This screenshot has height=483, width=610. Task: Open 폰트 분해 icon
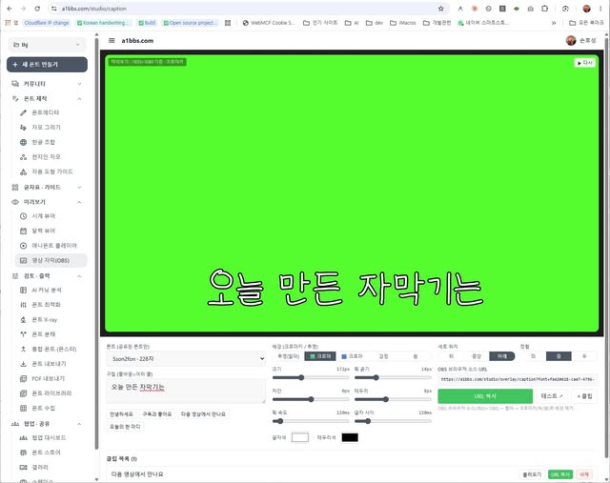[x=23, y=334]
